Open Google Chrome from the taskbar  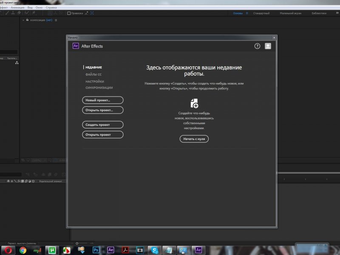[23, 250]
